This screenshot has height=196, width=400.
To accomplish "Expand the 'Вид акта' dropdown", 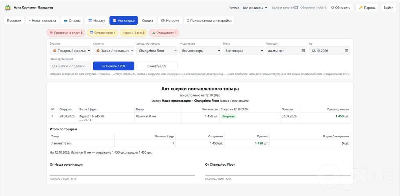I will click(70, 51).
